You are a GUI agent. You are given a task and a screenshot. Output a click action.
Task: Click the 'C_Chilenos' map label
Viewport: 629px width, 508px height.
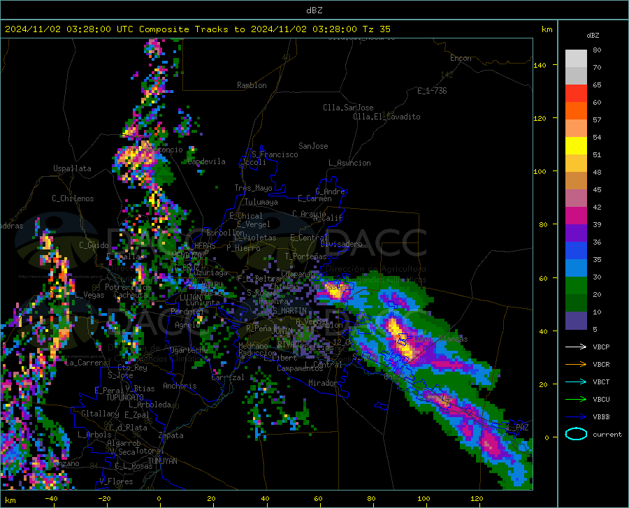coord(73,198)
